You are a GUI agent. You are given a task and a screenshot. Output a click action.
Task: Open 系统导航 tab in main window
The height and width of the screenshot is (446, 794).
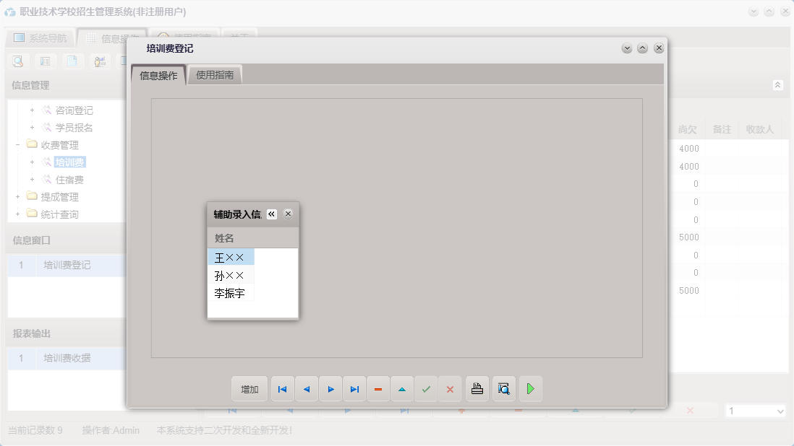(x=40, y=38)
